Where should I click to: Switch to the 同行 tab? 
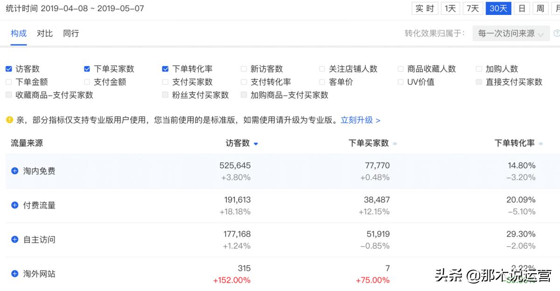pos(71,33)
